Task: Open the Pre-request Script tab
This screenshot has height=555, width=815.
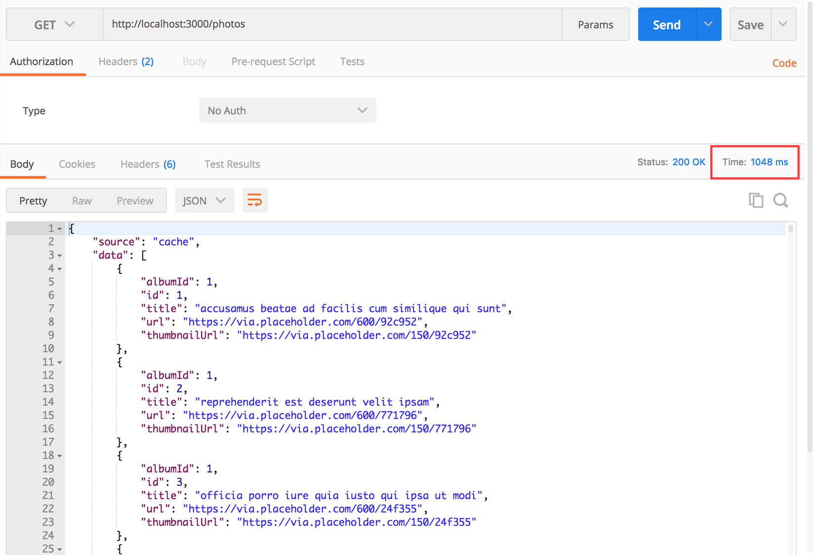Action: click(x=273, y=61)
